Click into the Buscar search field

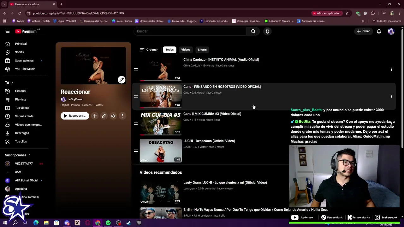click(191, 31)
